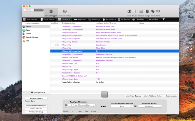Switch to Advanced mode
The image size is (195, 121).
[39, 10]
